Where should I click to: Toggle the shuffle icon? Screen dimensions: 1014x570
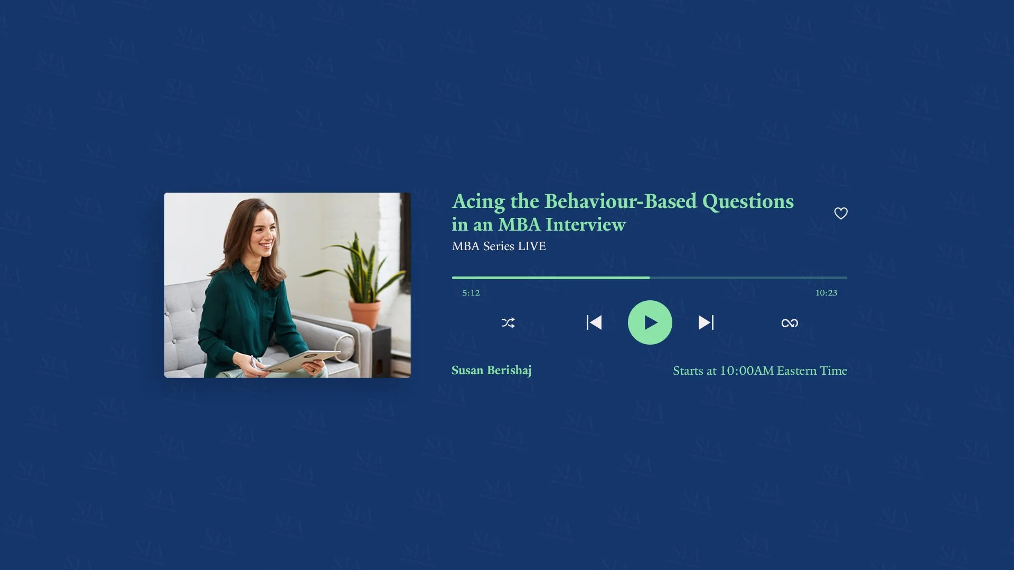(508, 323)
